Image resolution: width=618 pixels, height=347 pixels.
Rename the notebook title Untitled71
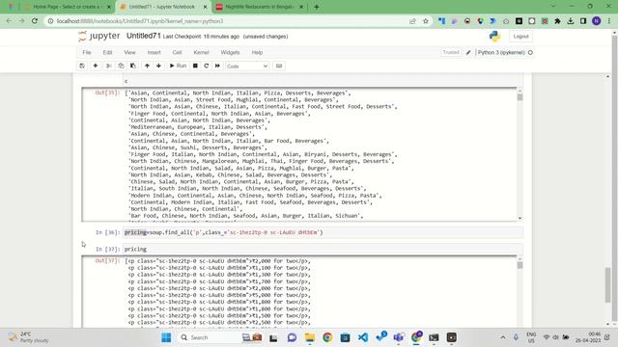144,36
